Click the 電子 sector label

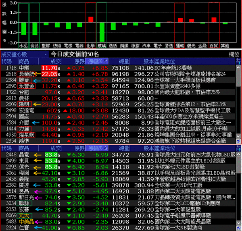(158, 46)
